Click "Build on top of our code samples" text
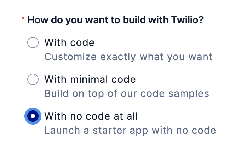The height and width of the screenshot is (155, 252). point(127,94)
